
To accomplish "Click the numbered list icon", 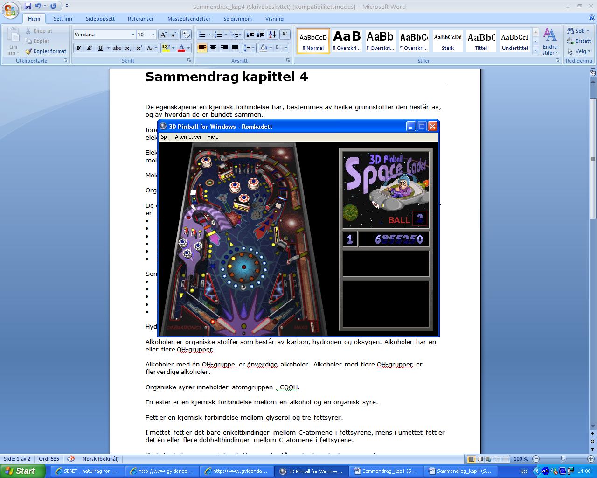I will [x=218, y=35].
